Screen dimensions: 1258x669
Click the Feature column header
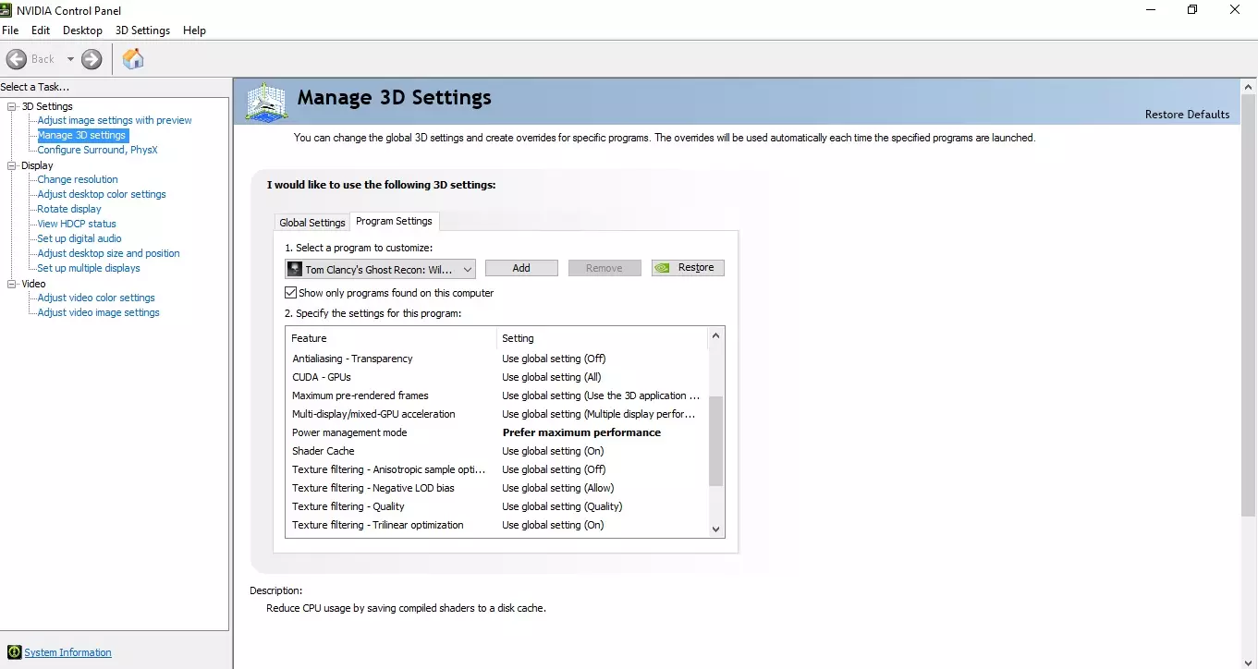(391, 338)
